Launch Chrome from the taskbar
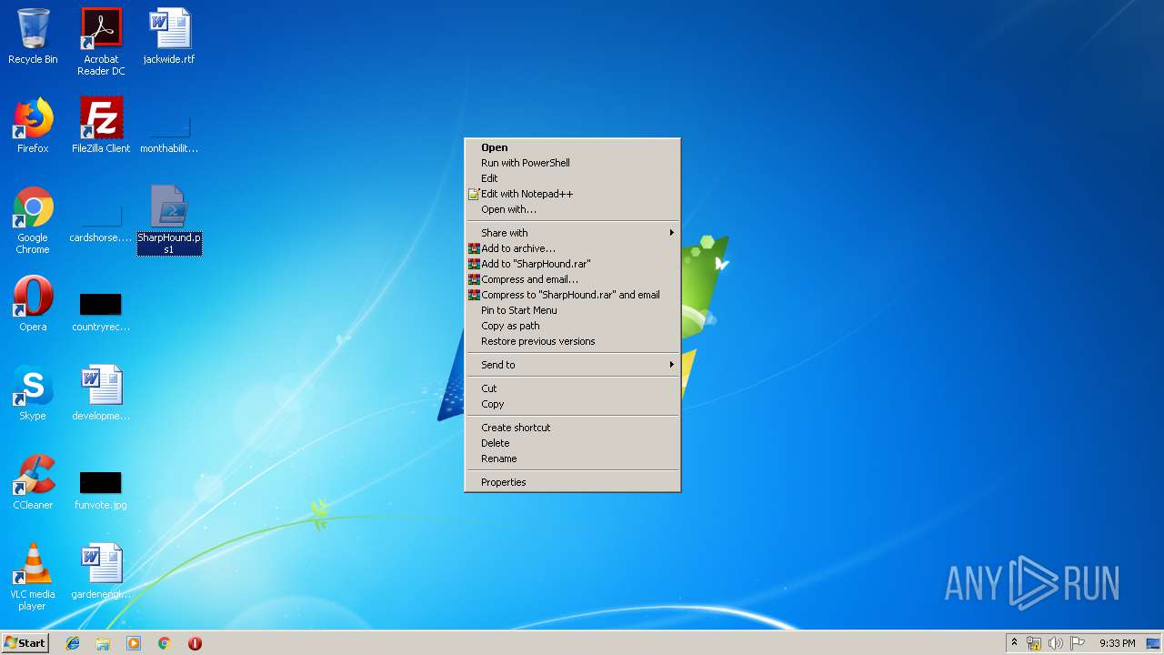Image resolution: width=1164 pixels, height=655 pixels. 164,643
